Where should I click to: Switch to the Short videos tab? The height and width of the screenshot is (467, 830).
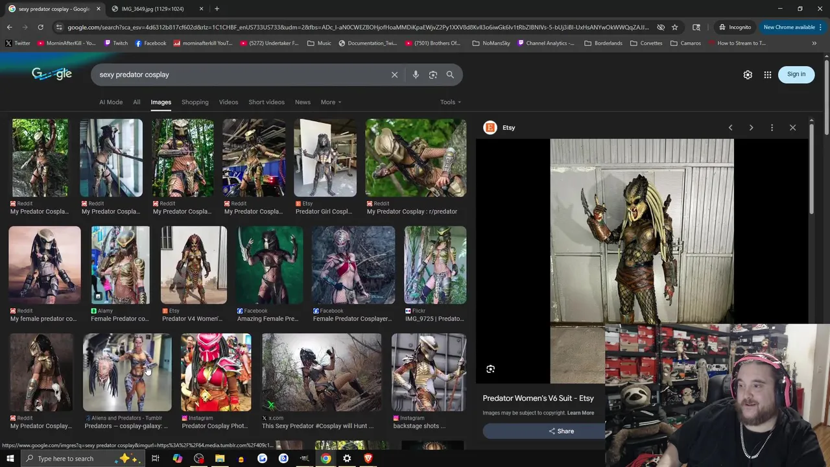tap(267, 102)
